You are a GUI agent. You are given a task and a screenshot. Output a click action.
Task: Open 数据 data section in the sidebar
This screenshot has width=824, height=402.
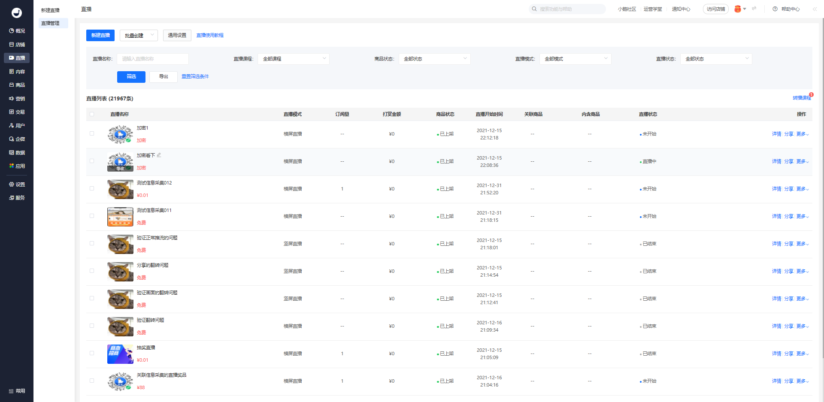pyautogui.click(x=17, y=153)
